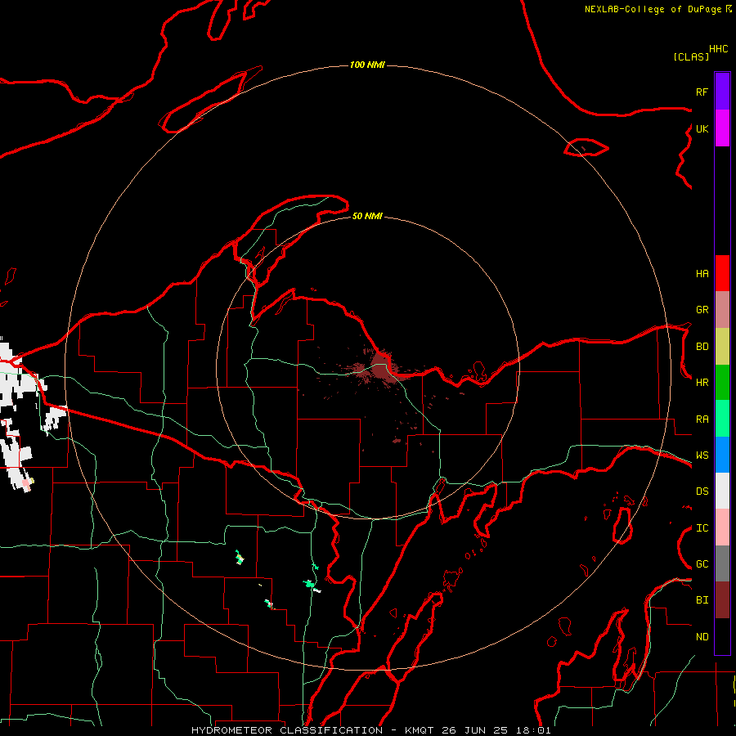Click the 'UK' legend label

coord(702,128)
